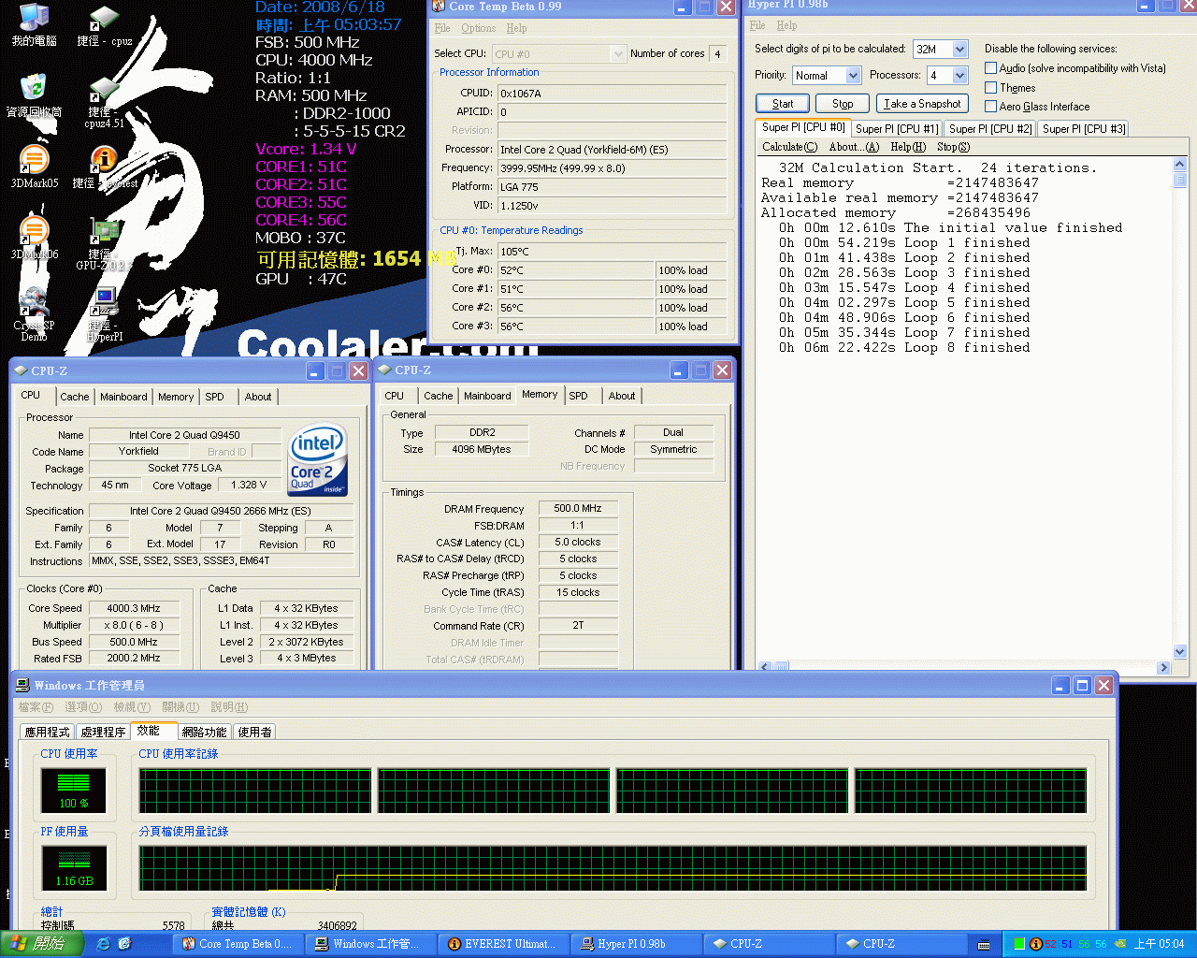Click the Windows Start (開始) button

coord(42,944)
